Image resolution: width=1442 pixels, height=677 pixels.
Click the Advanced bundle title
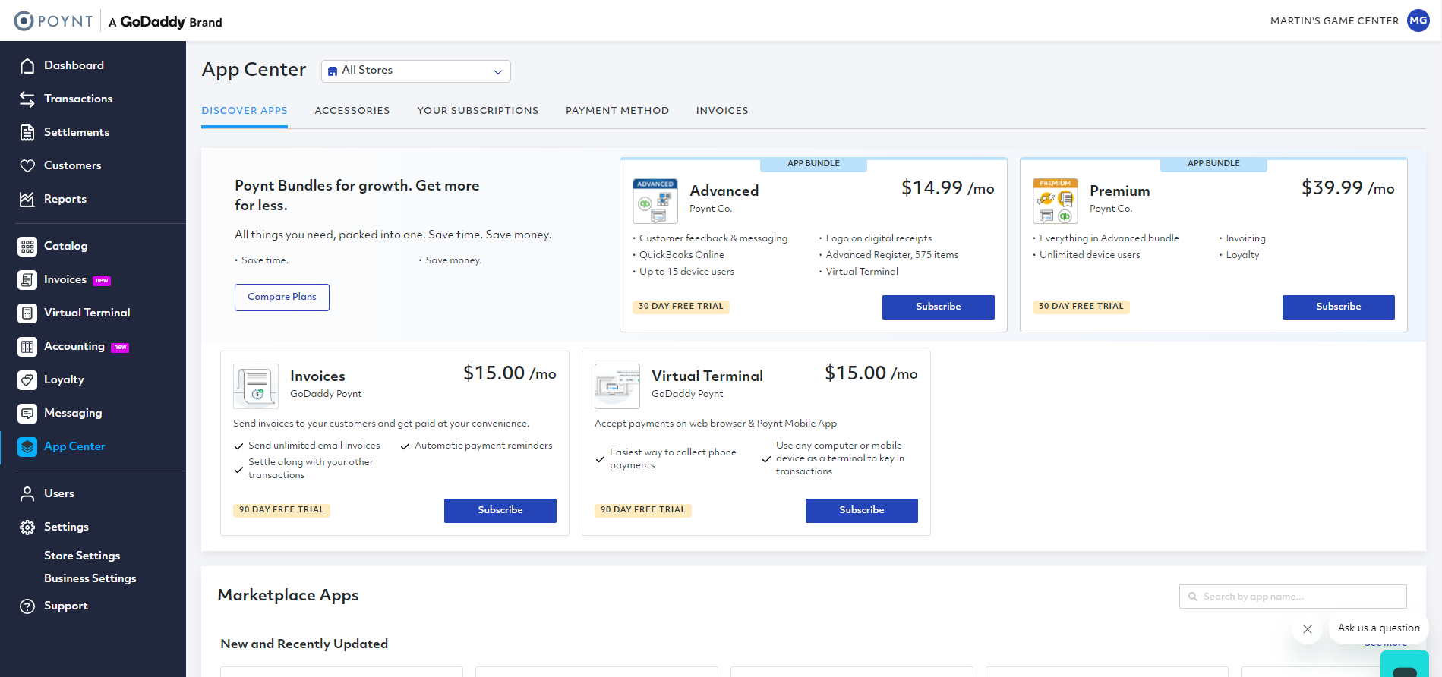pos(724,191)
